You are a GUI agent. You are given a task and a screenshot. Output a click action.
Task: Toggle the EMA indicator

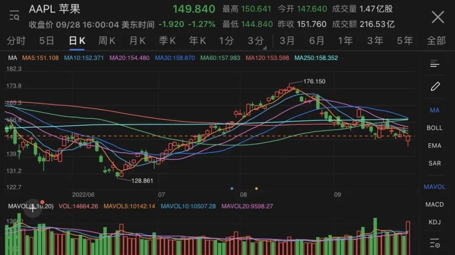(434, 146)
